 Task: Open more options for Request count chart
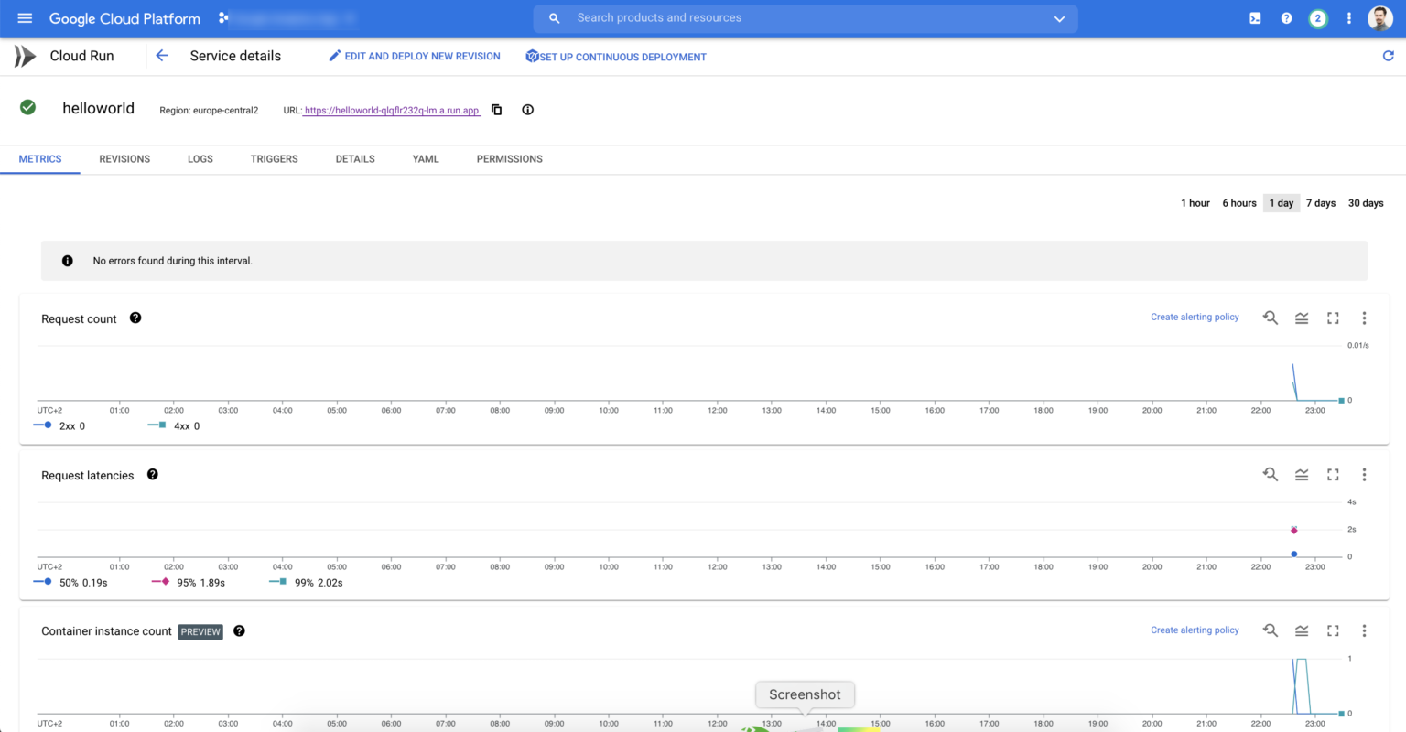click(x=1364, y=318)
